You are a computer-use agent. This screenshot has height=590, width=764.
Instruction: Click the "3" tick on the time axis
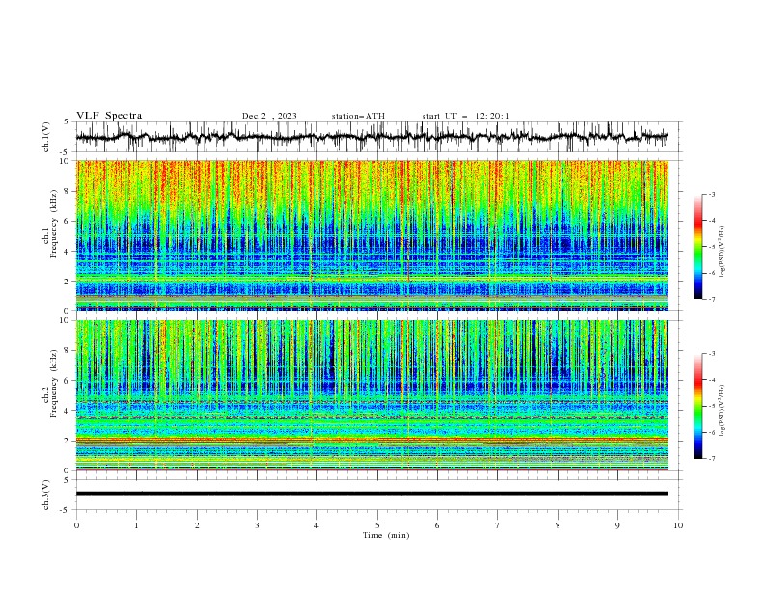(x=257, y=525)
